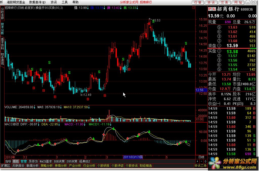Viewport: 259px width, 171px height.
Task: Open the 新闻分析 bottom tab
Action: tap(32, 166)
